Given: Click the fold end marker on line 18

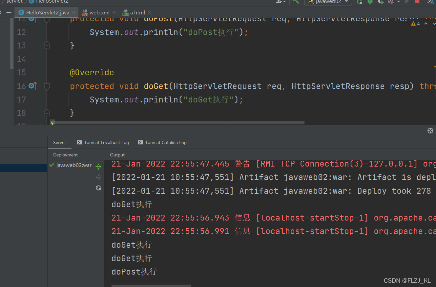Looking at the screenshot, I should (47, 113).
